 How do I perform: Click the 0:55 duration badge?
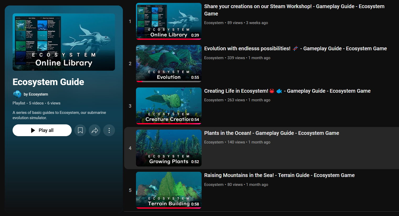195,77
